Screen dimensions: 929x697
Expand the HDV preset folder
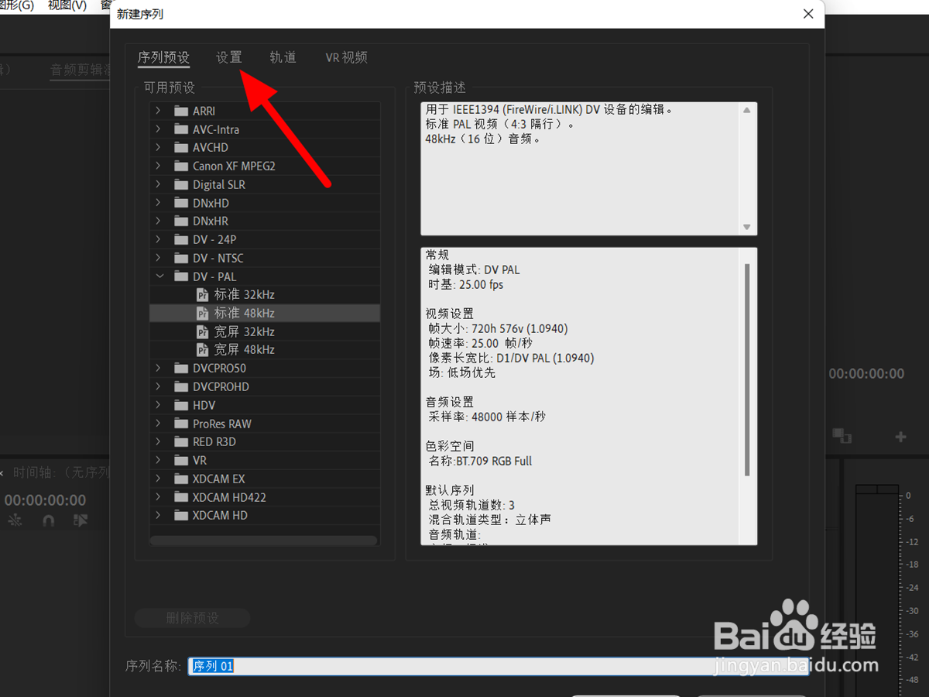point(159,405)
